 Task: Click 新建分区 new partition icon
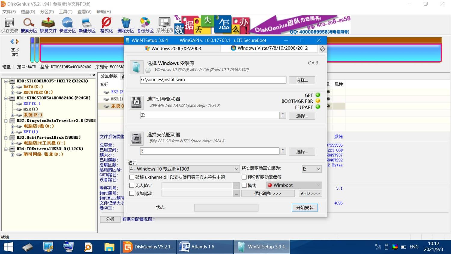[87, 25]
